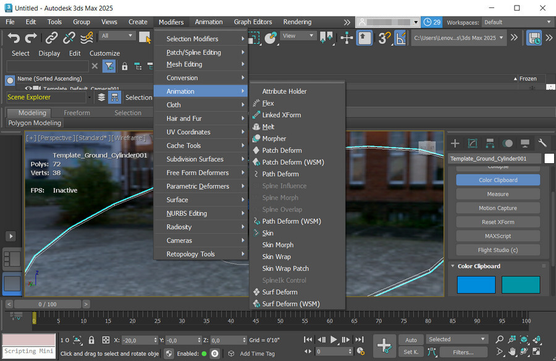556x361 pixels.
Task: Play the animation
Action: click(x=334, y=340)
